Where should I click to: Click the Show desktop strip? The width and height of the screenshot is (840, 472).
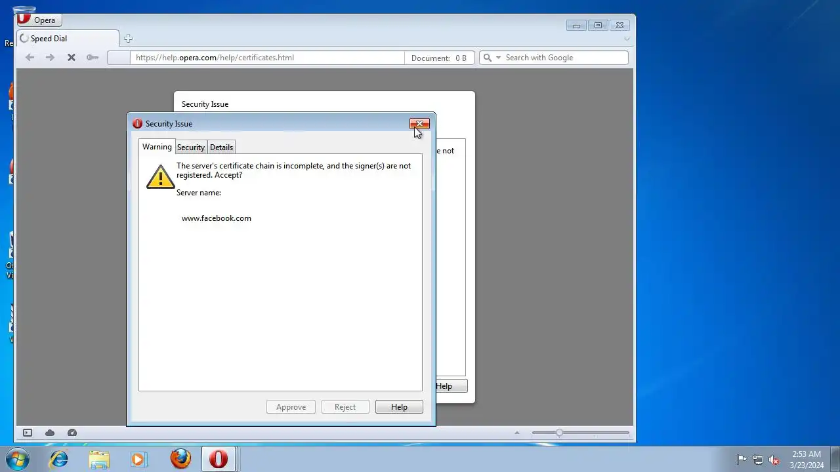point(835,460)
